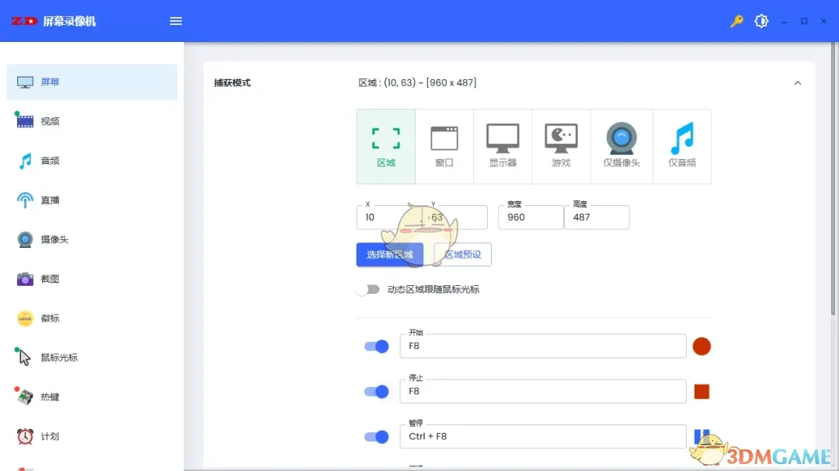Image resolution: width=839 pixels, height=471 pixels.
Task: Go to Live Streaming (直播) in sidebar
Action: (50, 201)
